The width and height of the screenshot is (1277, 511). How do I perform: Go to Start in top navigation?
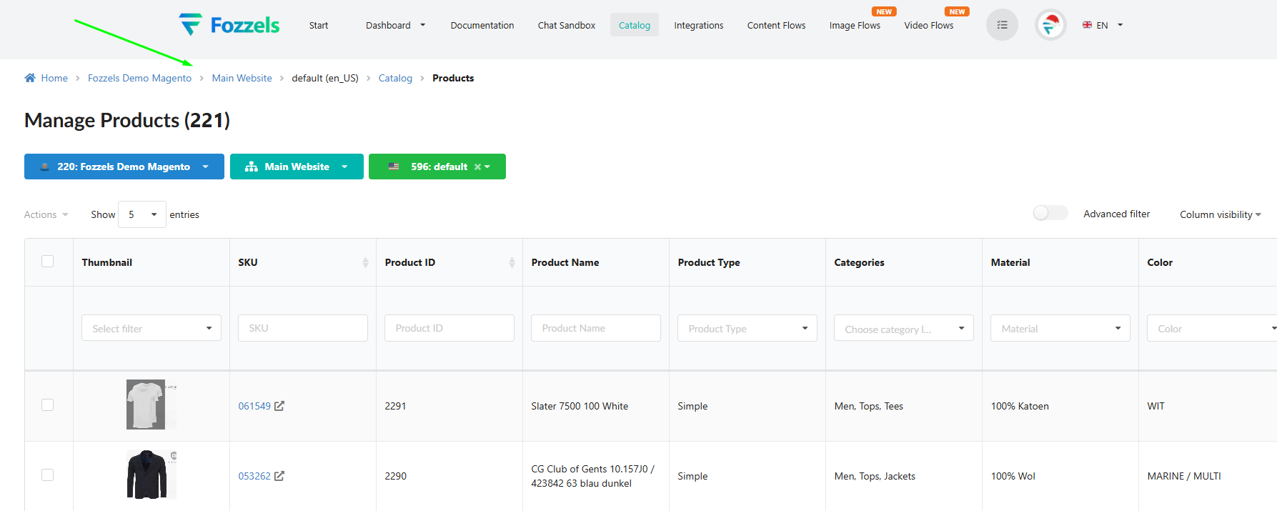(x=319, y=25)
